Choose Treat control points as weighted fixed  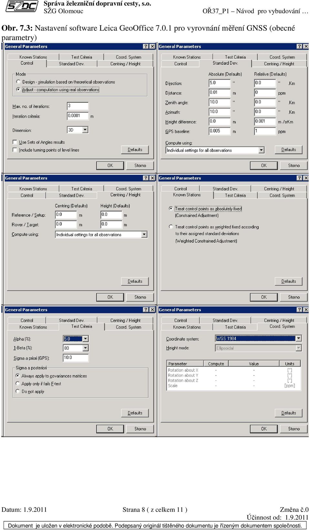(171, 227)
